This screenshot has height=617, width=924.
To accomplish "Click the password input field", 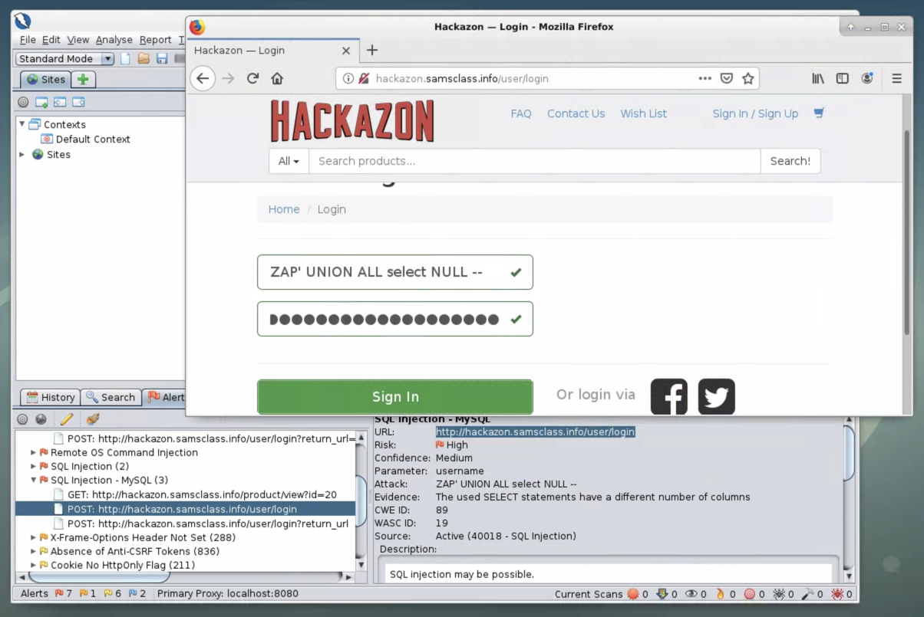I will pos(395,319).
